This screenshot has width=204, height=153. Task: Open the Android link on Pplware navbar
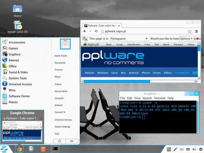134,73
